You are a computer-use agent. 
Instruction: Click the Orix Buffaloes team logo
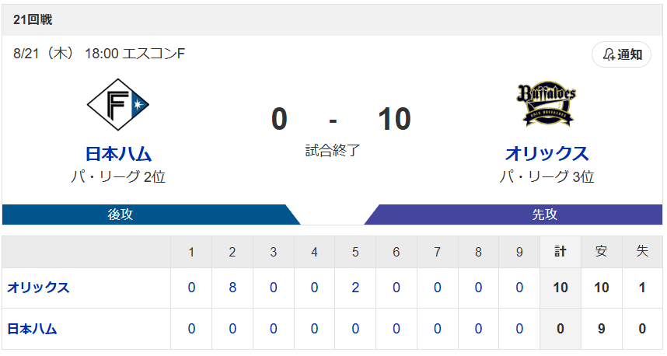(547, 104)
